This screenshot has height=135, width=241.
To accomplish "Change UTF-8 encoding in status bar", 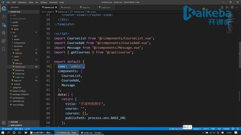I will 206,129.
